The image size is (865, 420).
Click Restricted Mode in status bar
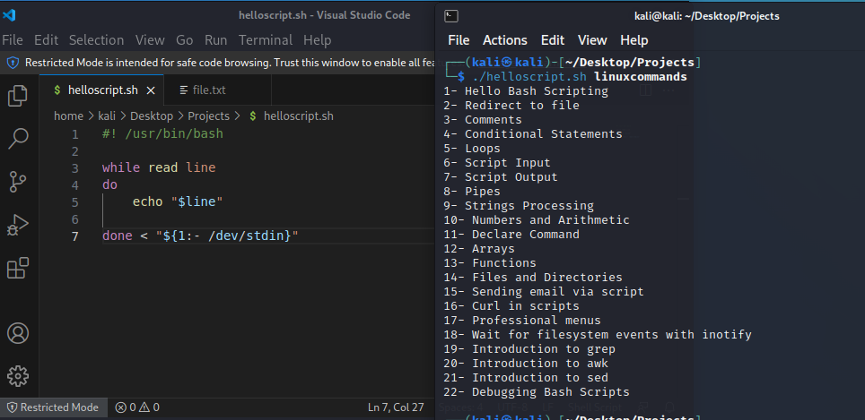53,407
